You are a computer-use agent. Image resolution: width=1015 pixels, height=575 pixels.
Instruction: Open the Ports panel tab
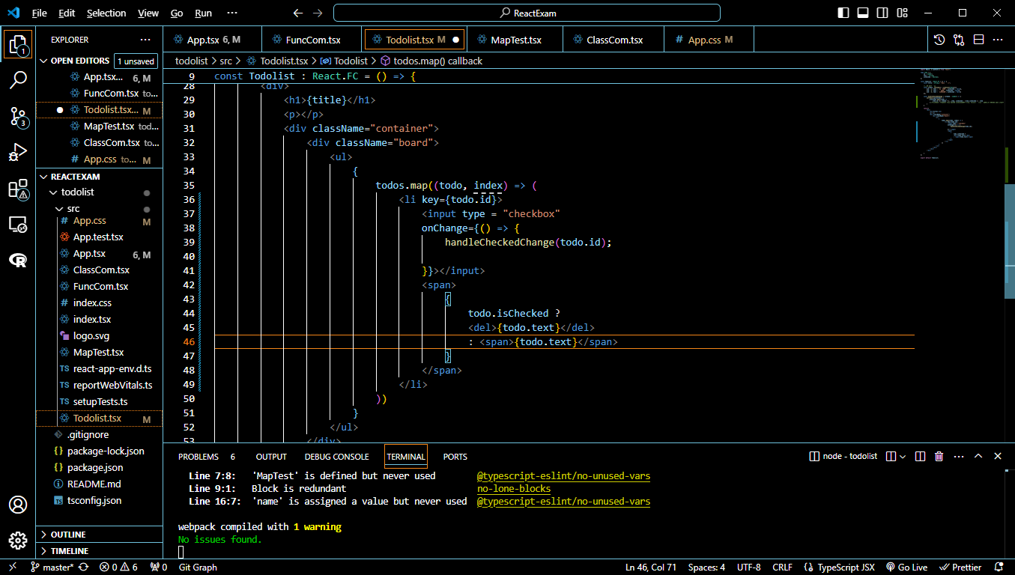(455, 456)
